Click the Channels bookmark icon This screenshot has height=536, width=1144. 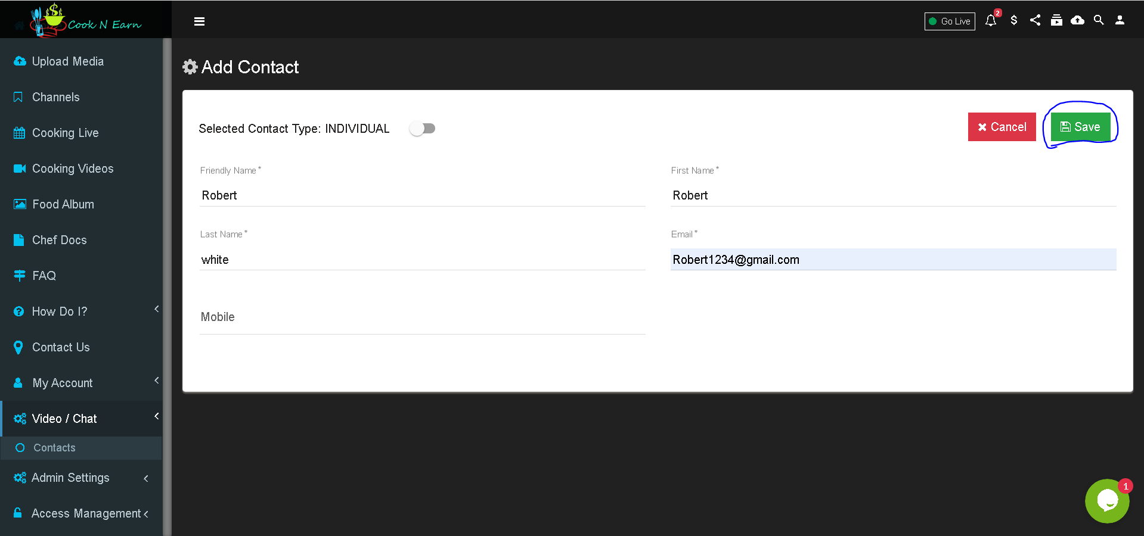point(18,97)
